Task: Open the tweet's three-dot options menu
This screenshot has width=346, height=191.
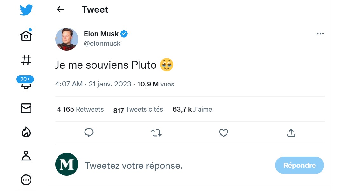Action: [320, 34]
